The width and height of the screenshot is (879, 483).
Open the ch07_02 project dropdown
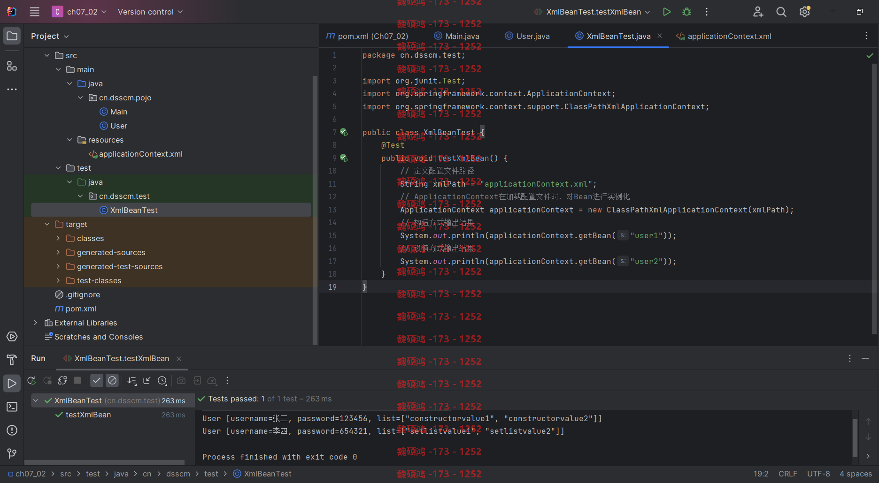(x=79, y=12)
